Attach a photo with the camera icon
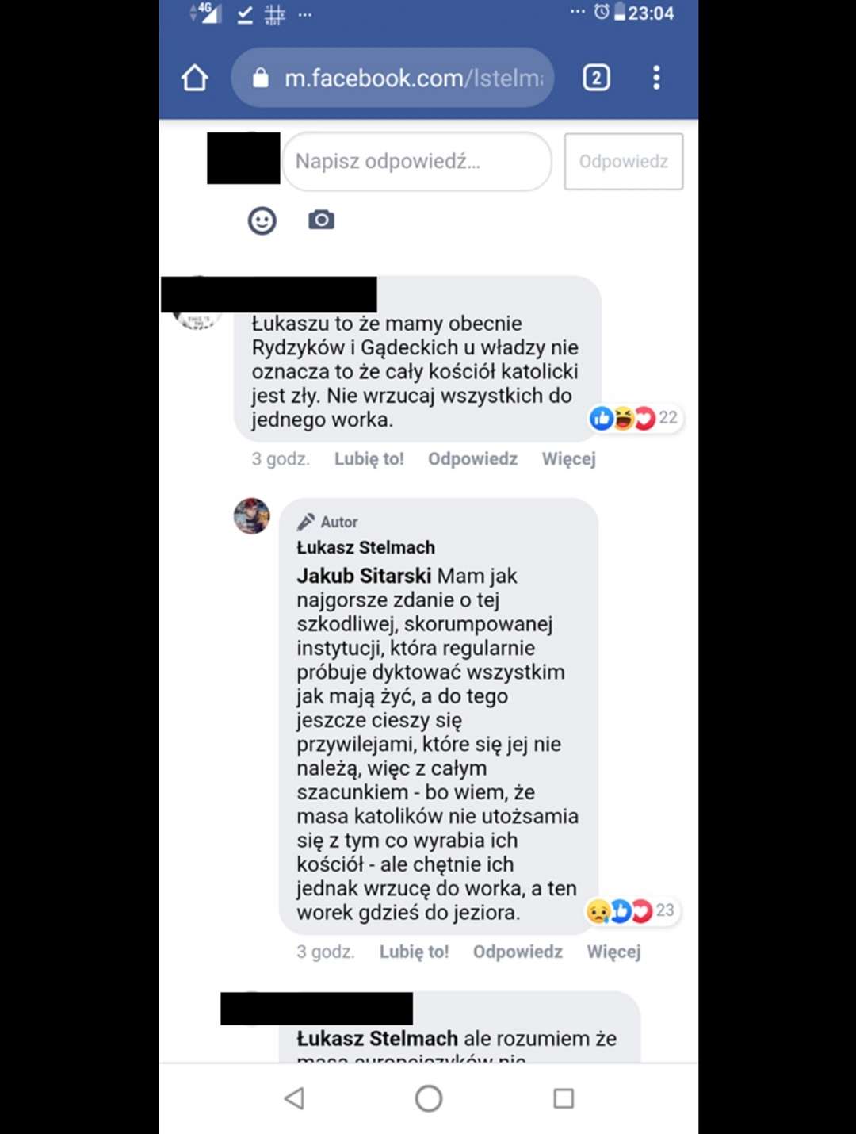This screenshot has height=1134, width=856. click(x=321, y=220)
